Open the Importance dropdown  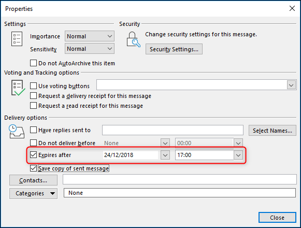coord(90,36)
